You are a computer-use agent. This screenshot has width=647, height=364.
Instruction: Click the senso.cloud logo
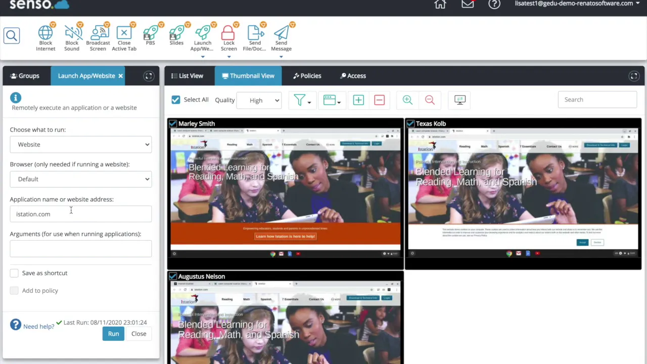coord(39,5)
